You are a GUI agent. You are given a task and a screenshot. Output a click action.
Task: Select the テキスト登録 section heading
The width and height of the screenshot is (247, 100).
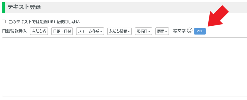[24, 7]
